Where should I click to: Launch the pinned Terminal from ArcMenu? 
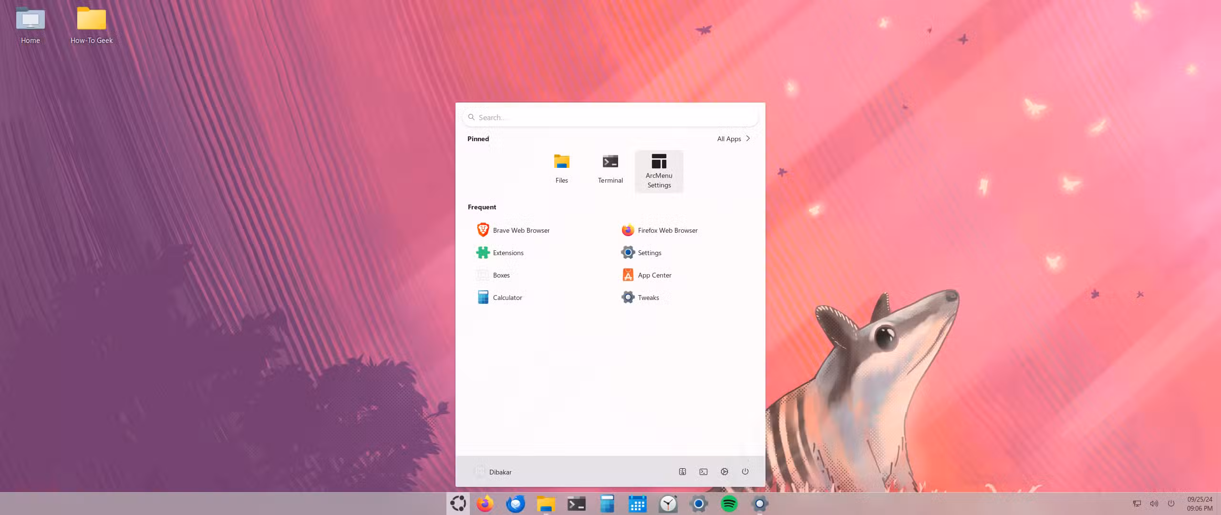(x=610, y=167)
